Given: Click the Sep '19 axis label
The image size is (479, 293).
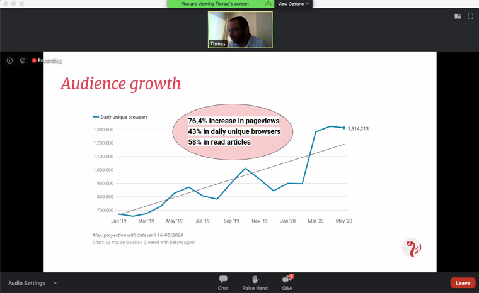Looking at the screenshot, I should tap(231, 221).
